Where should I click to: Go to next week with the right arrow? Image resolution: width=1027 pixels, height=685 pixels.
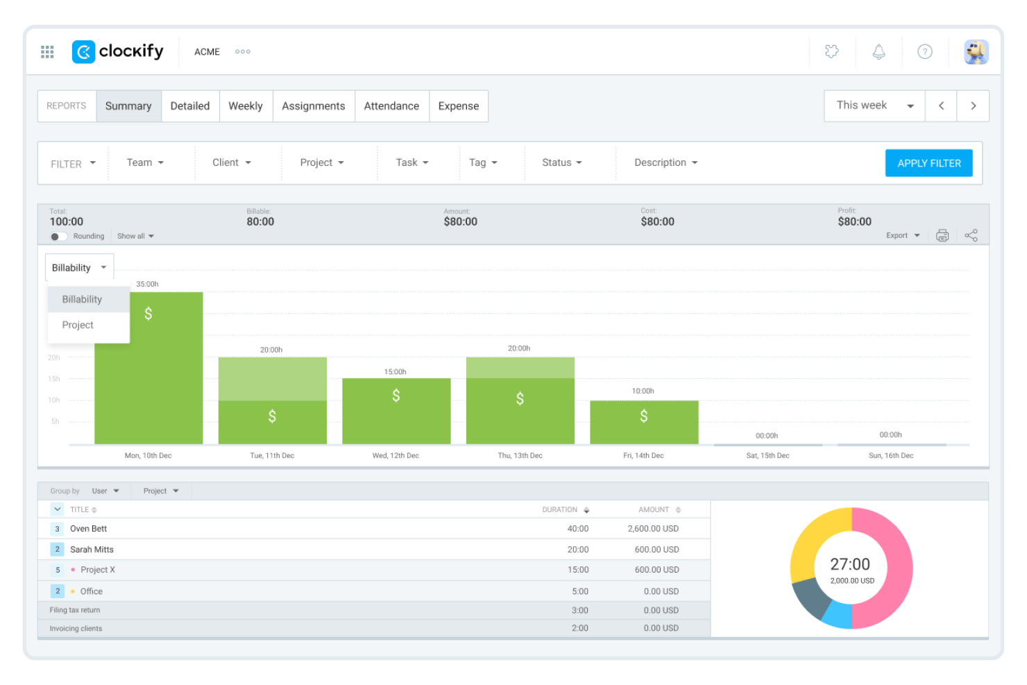[974, 105]
